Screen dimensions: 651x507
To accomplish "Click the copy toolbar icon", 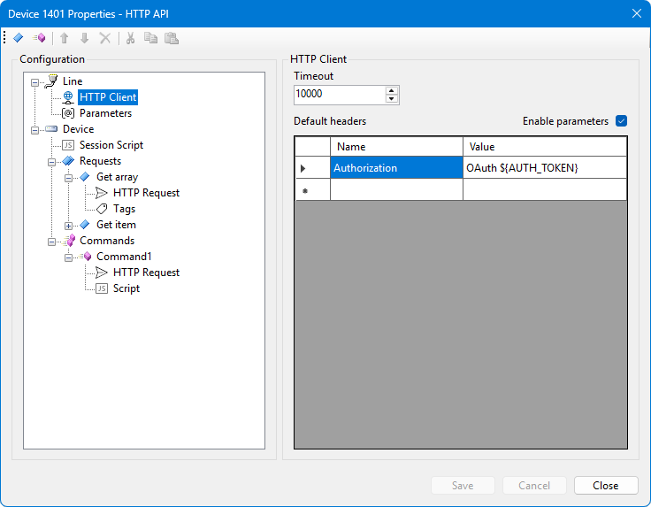I will point(150,38).
